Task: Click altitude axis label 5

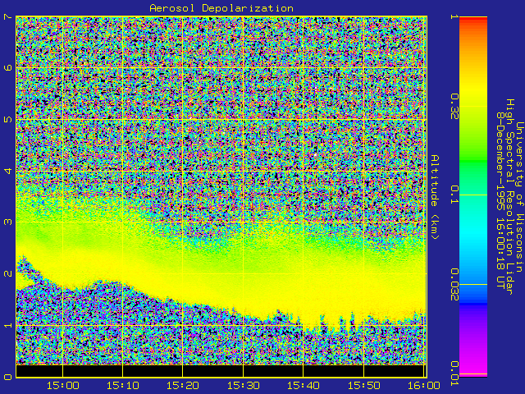Action: 7,120
